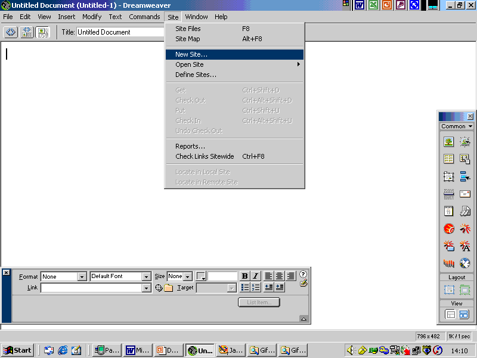Screen dimensions: 477x358
Task: Choose New Site from Site menu
Action: coord(234,54)
